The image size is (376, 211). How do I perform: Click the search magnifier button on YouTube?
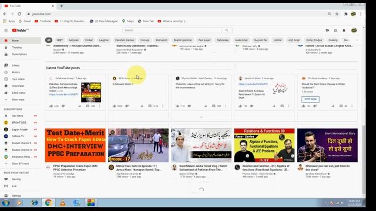pos(227,30)
